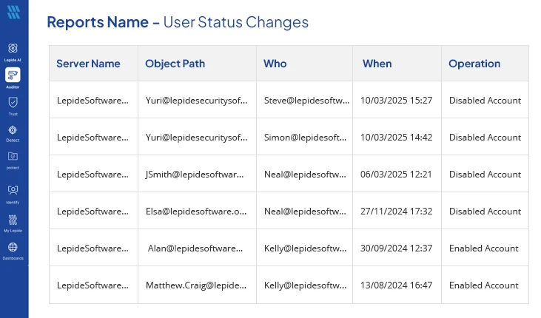Select the 10/03/2025 14:42 timestamp

tap(397, 138)
